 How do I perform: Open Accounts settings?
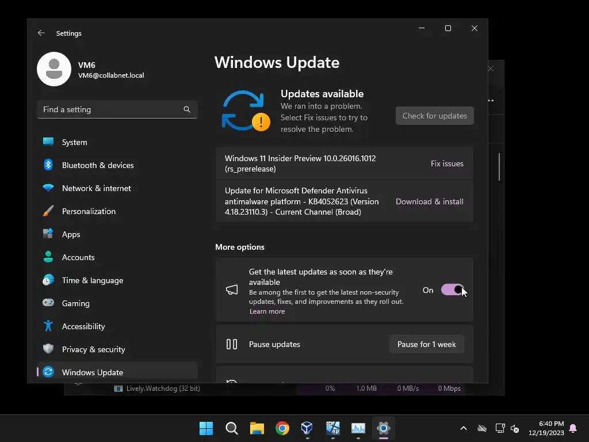pyautogui.click(x=117, y=257)
